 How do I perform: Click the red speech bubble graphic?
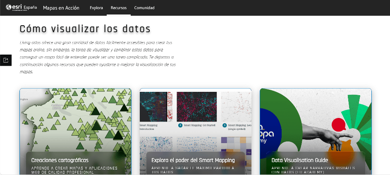point(339,124)
